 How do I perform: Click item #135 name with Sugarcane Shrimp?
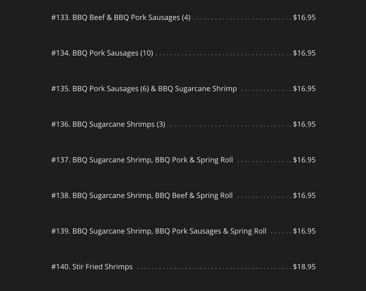(144, 89)
